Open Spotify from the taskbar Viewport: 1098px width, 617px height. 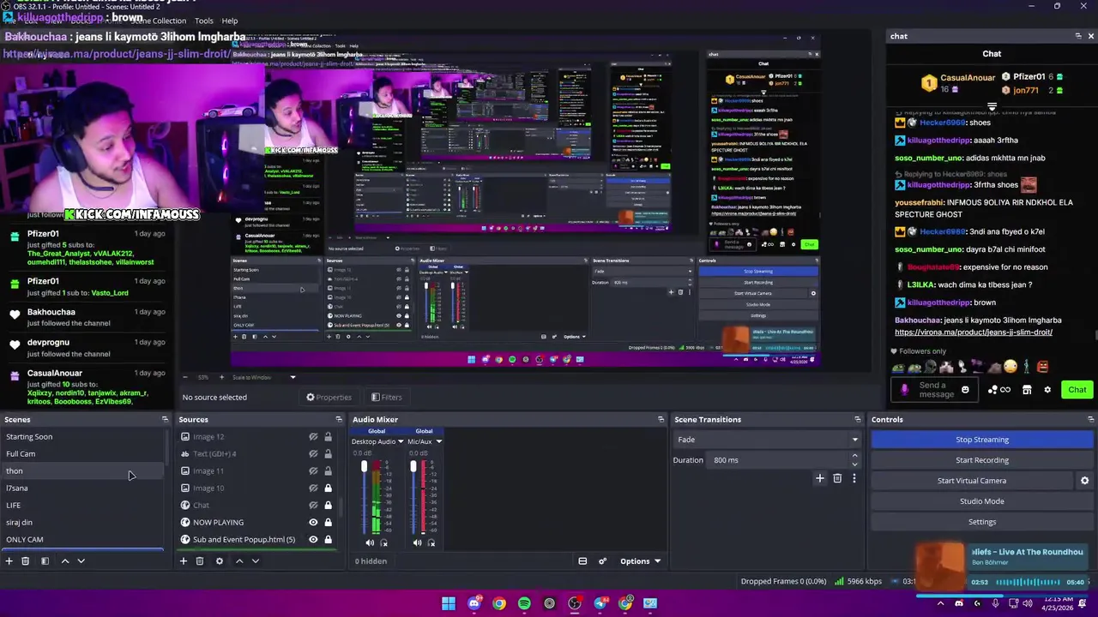click(524, 603)
